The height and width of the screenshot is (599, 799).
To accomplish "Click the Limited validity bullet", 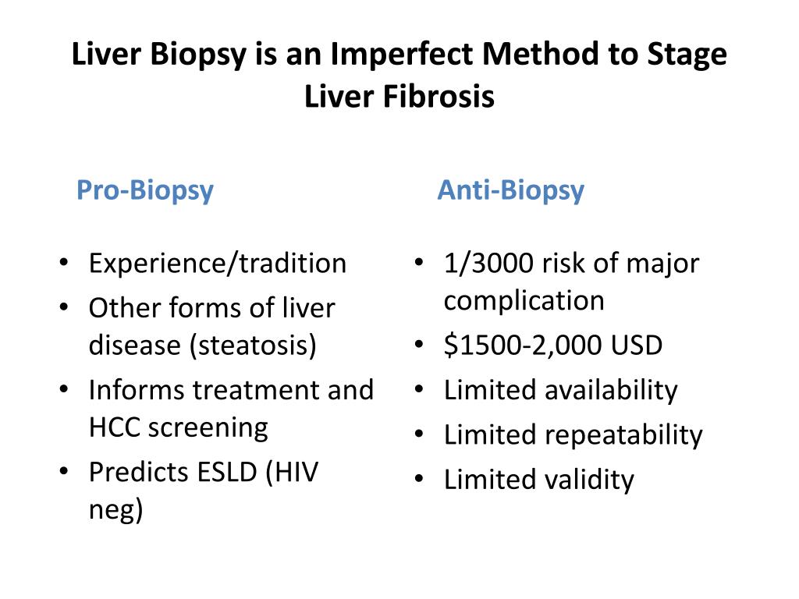I will tap(538, 480).
